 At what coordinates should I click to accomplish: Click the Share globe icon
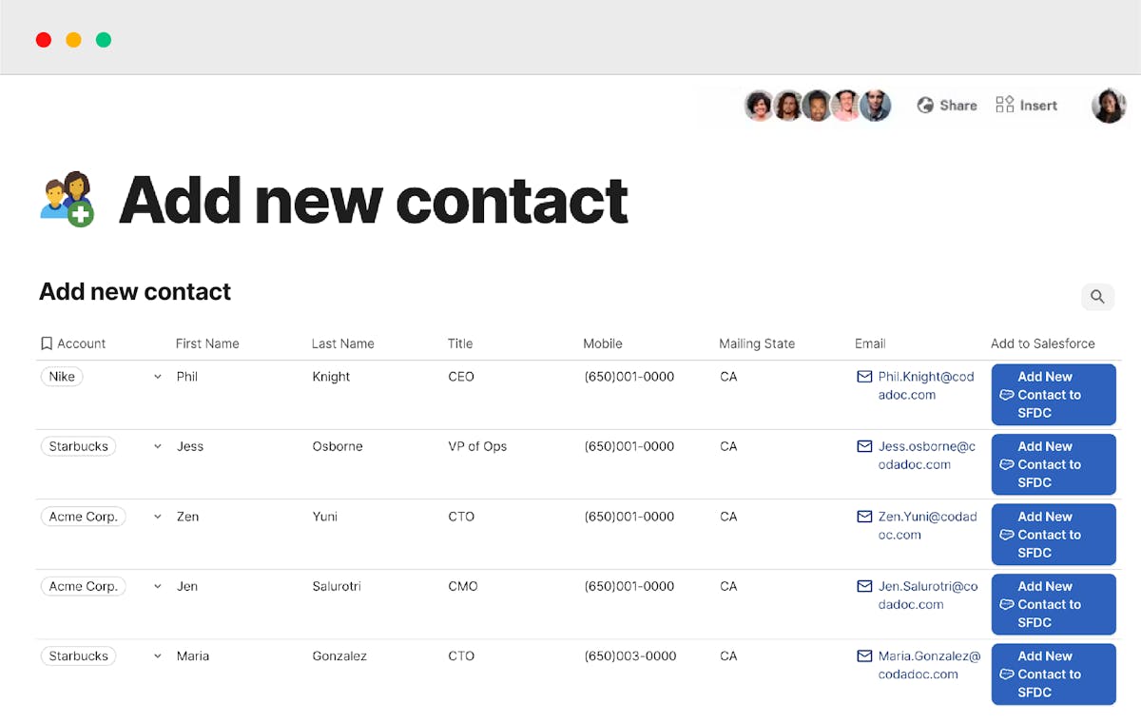point(925,106)
